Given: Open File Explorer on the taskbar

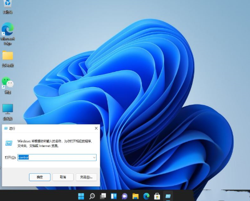Looking at the screenshot, I should tap(135, 196).
